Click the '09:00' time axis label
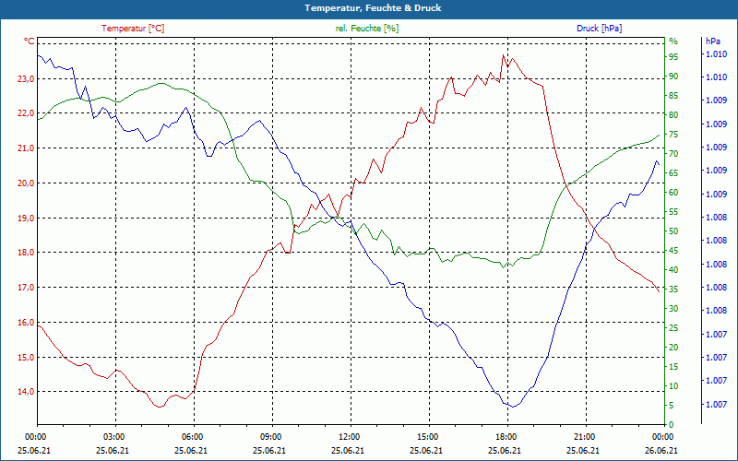 click(270, 436)
